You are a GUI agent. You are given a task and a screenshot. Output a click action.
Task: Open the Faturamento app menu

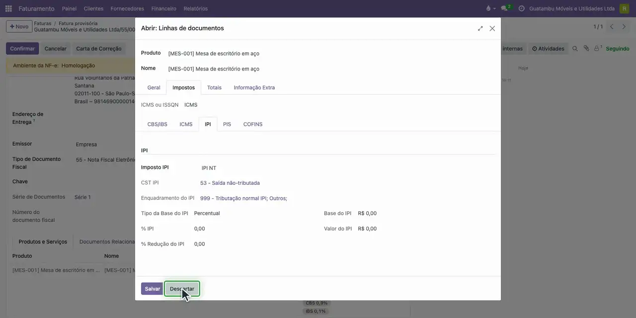tap(36, 8)
